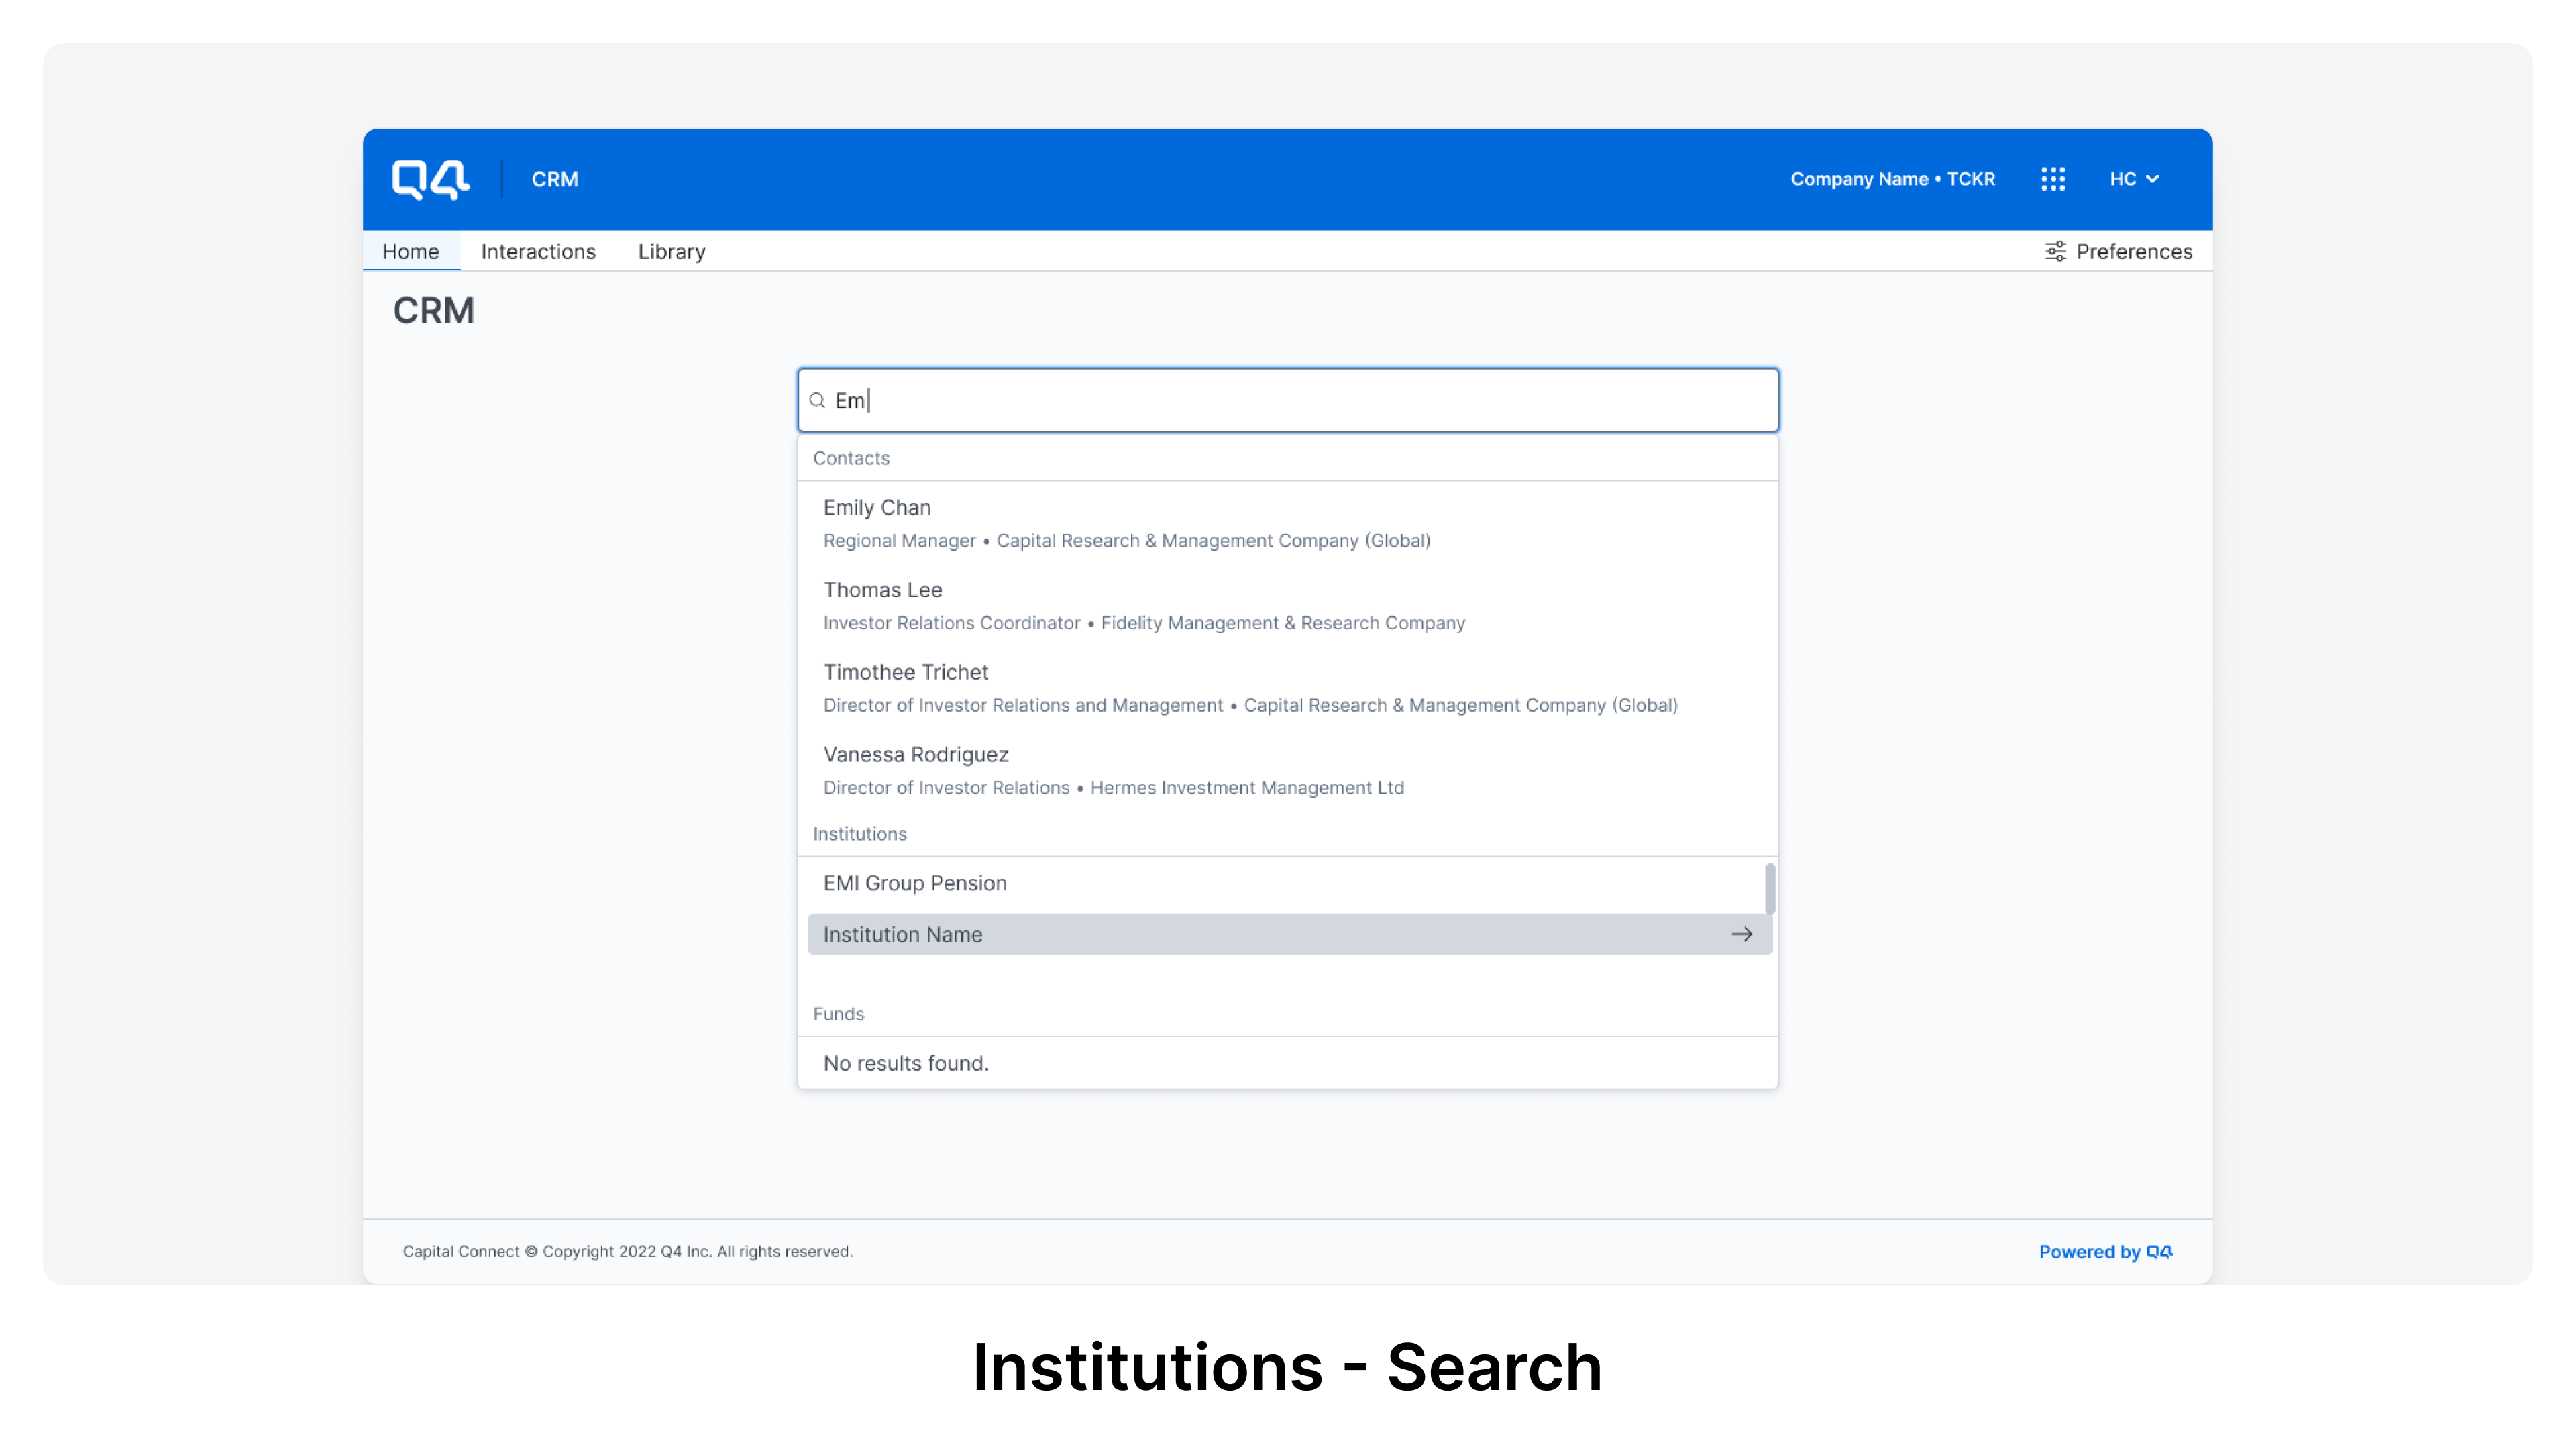
Task: Open the HC account dropdown
Action: [2136, 179]
